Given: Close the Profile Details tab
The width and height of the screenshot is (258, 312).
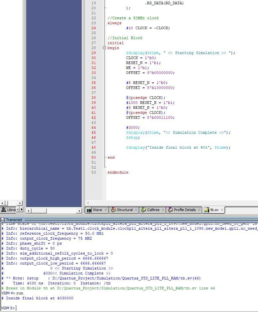Looking at the screenshot, I should (x=199, y=210).
